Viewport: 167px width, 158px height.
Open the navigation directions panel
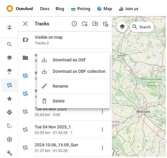pos(9,112)
